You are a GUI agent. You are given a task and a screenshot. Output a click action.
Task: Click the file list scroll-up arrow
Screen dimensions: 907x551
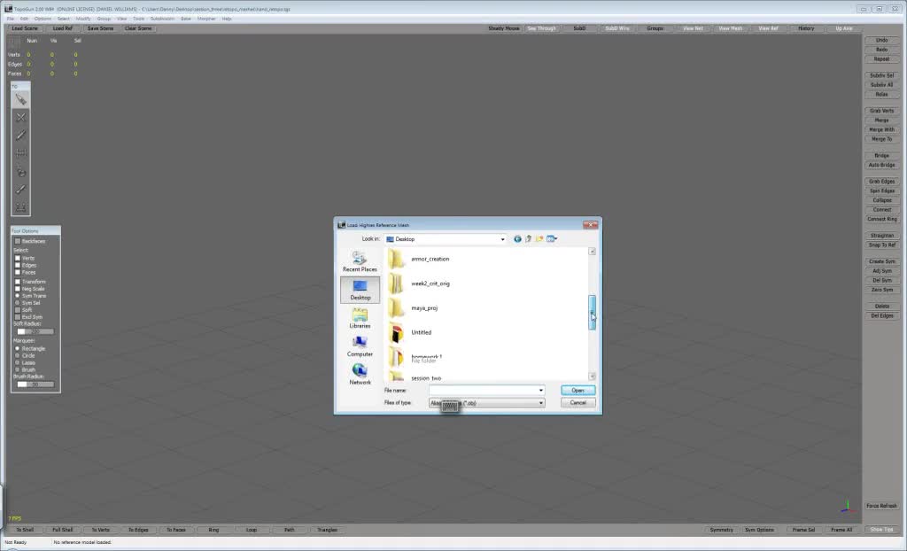point(592,252)
